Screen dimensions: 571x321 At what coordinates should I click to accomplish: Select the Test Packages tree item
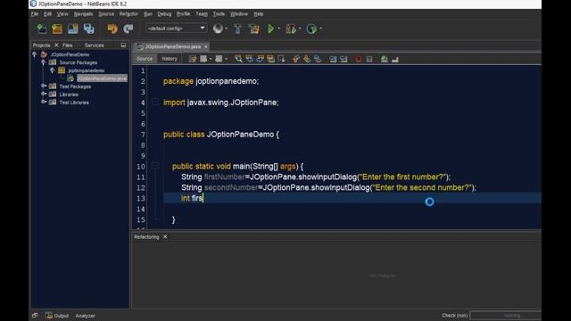[x=75, y=86]
